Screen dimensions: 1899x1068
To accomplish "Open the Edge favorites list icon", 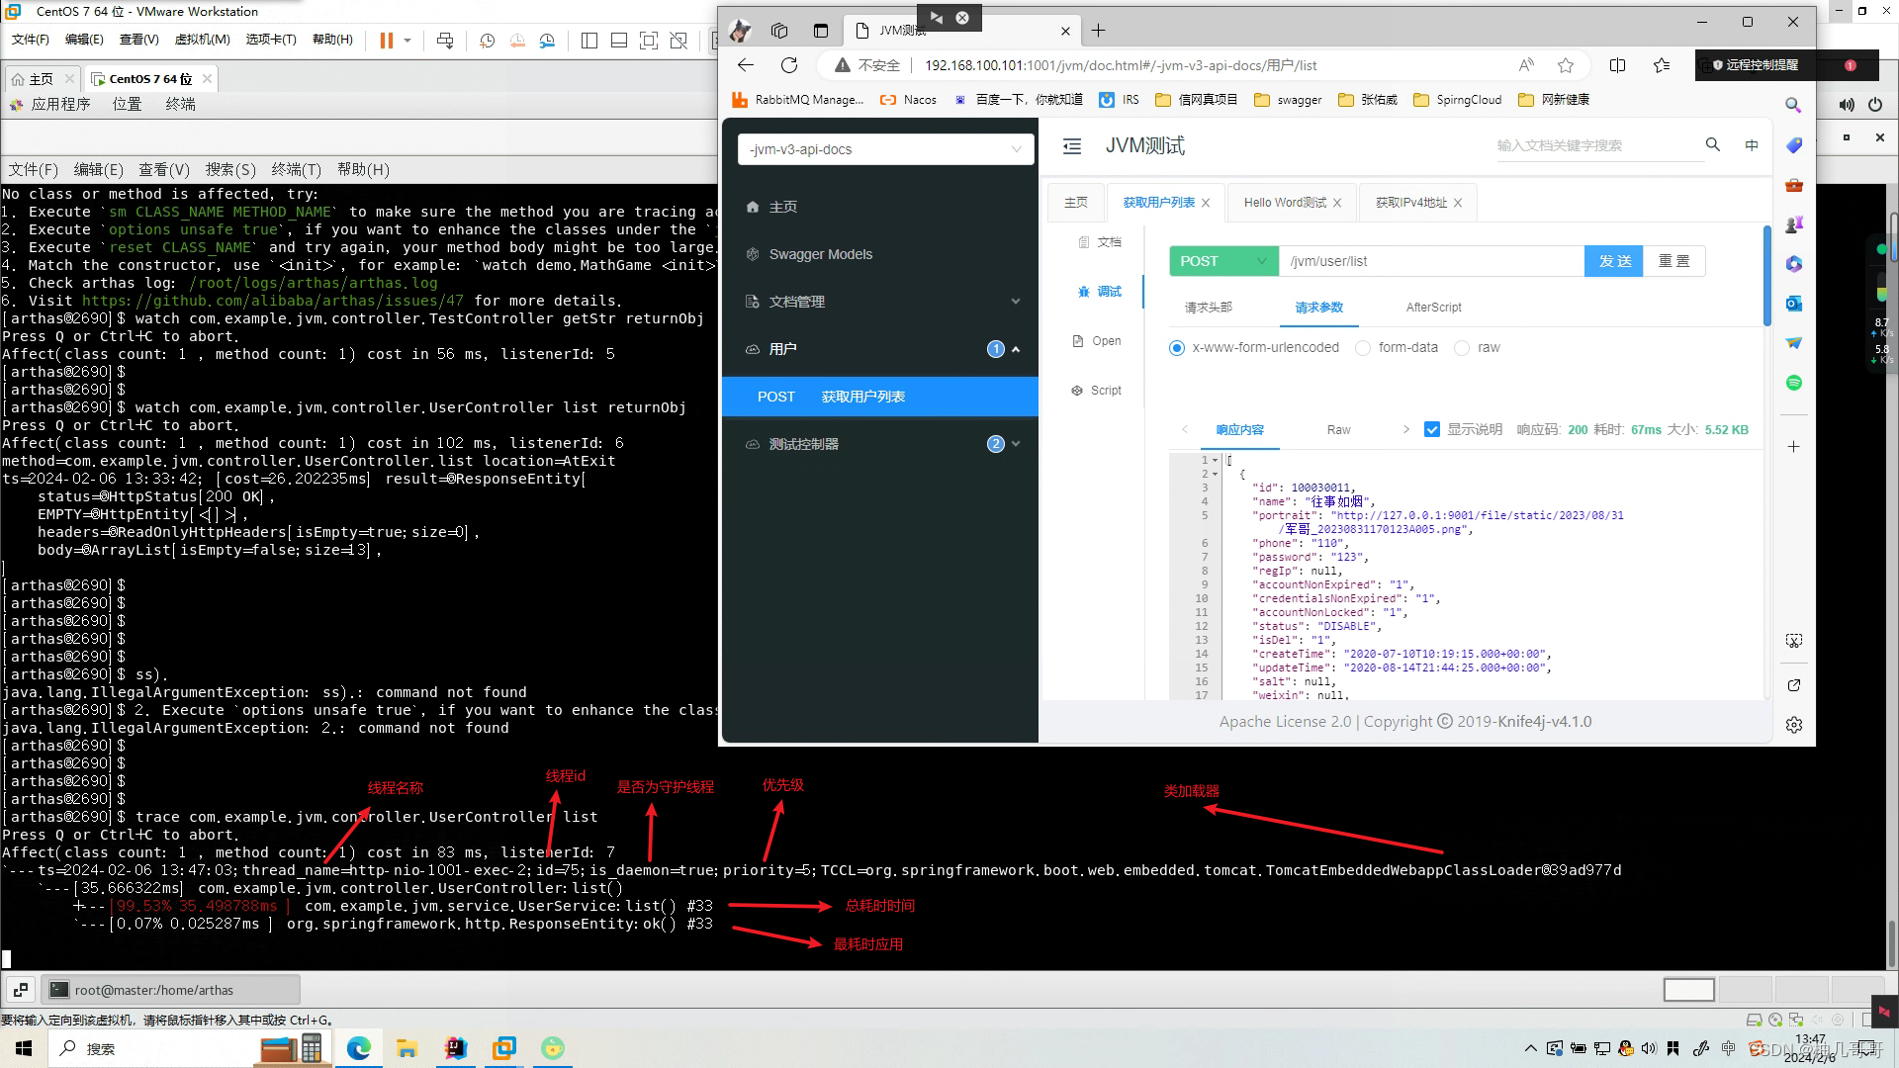I will (1662, 65).
